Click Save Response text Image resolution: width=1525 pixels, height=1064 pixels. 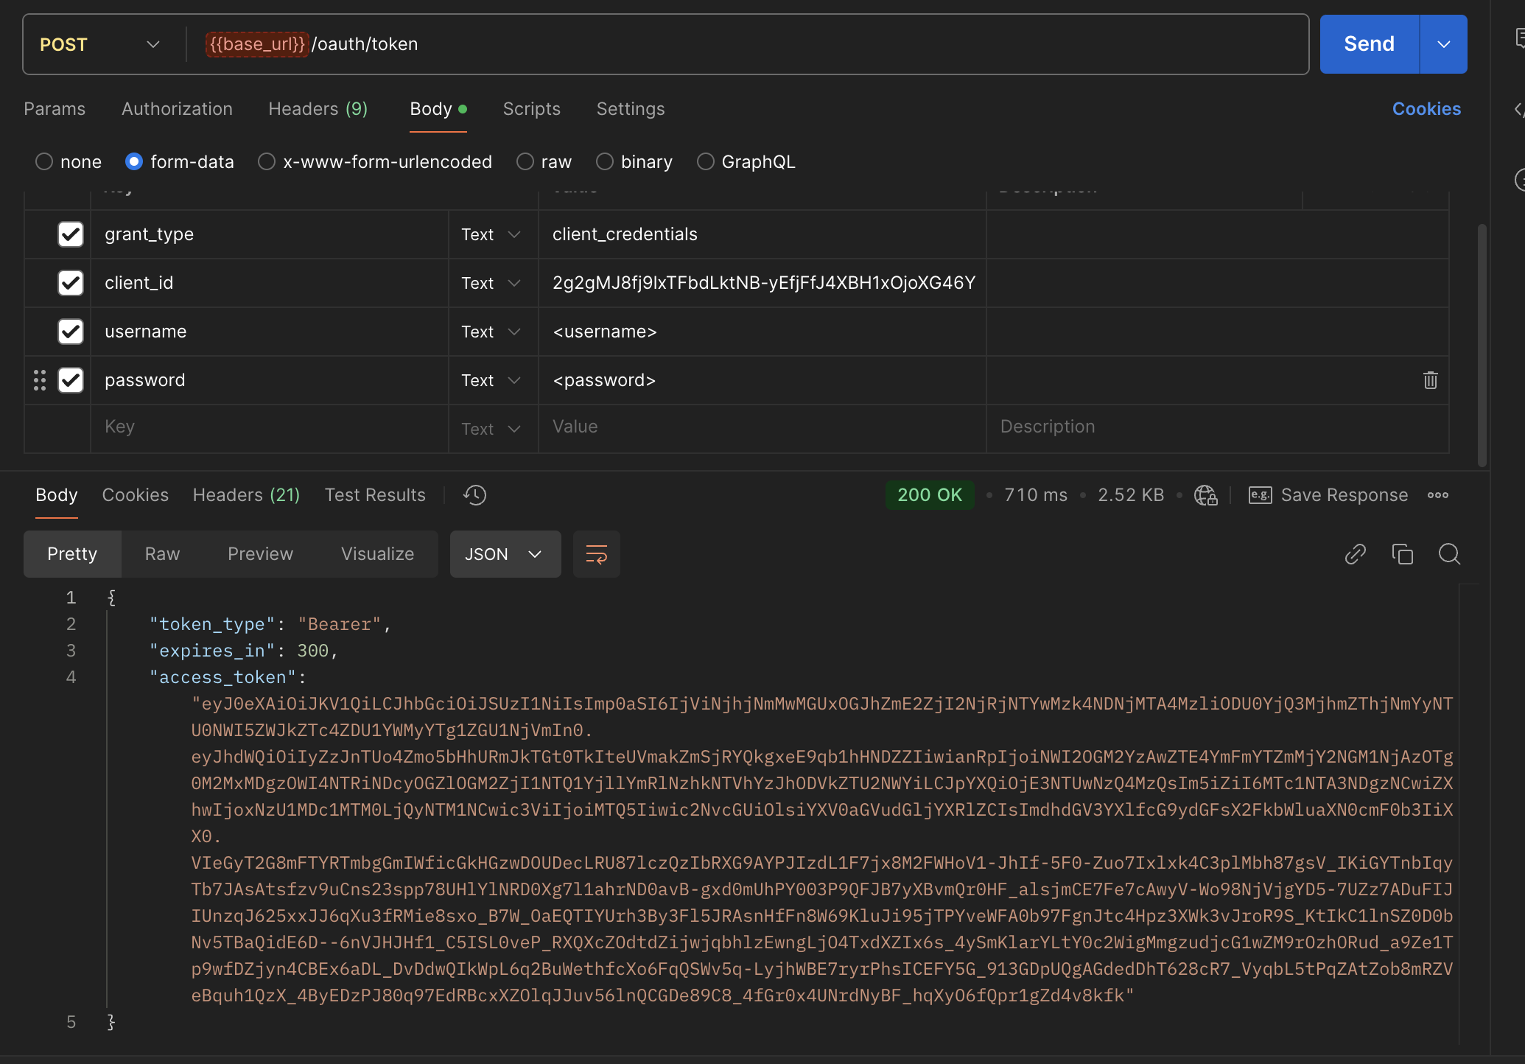pos(1345,495)
